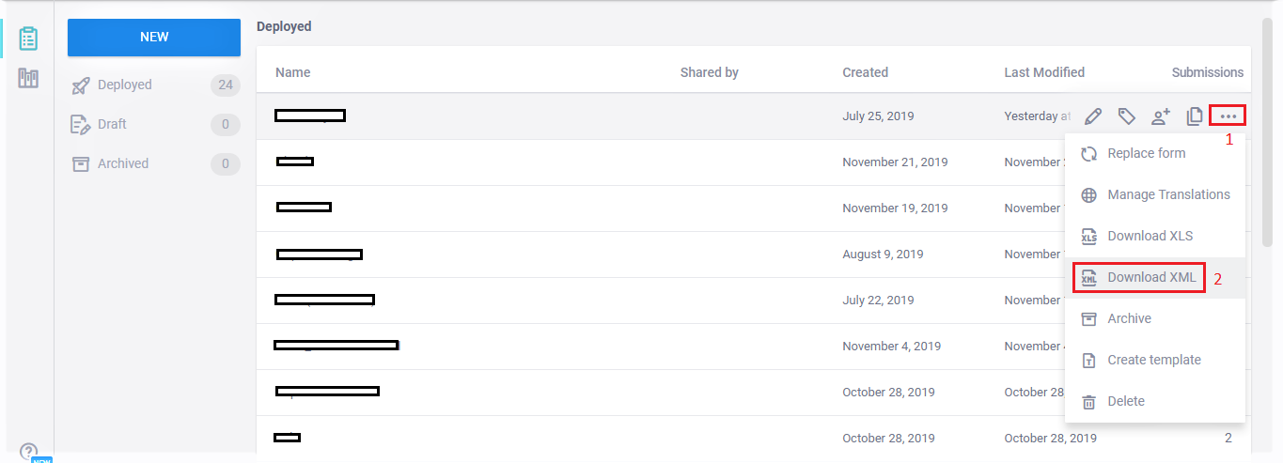Select Download XLS from menu
The image size is (1283, 463).
(x=1150, y=236)
